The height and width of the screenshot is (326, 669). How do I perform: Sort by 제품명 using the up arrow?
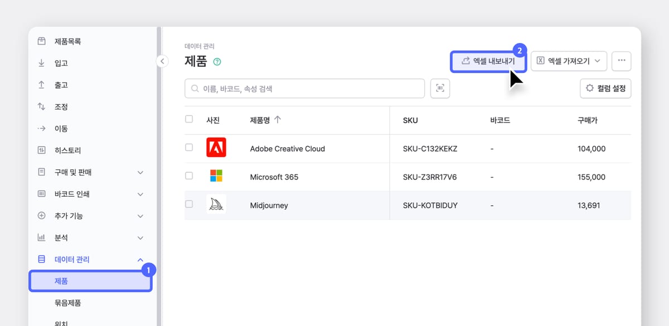278,120
